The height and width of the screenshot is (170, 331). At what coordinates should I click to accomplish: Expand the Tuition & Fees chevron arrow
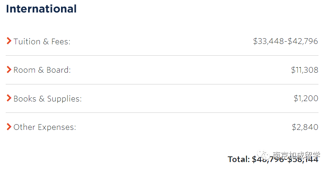(9, 41)
